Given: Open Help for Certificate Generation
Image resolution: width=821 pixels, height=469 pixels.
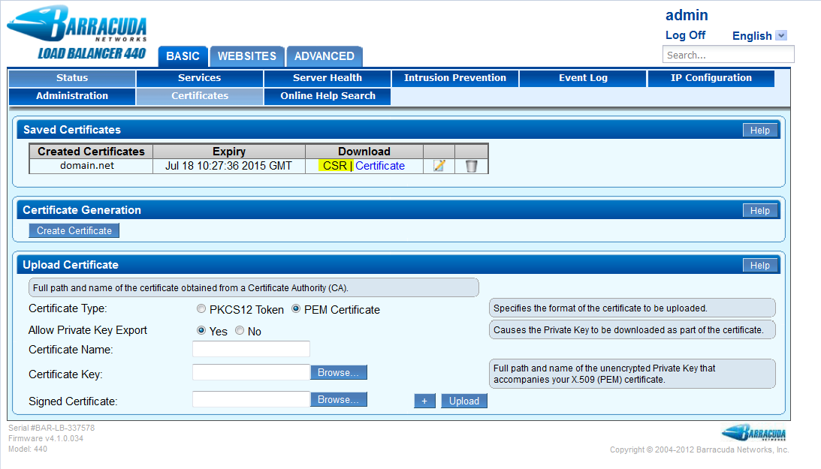Looking at the screenshot, I should (x=759, y=211).
